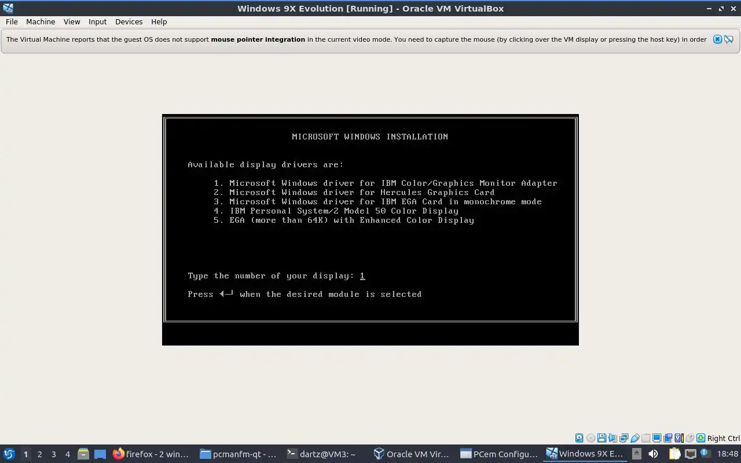This screenshot has height=463, width=741.
Task: Click the hard disk activity status icon
Action: pos(579,438)
